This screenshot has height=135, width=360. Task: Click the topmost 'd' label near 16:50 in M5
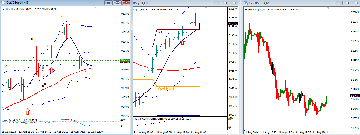[62, 16]
